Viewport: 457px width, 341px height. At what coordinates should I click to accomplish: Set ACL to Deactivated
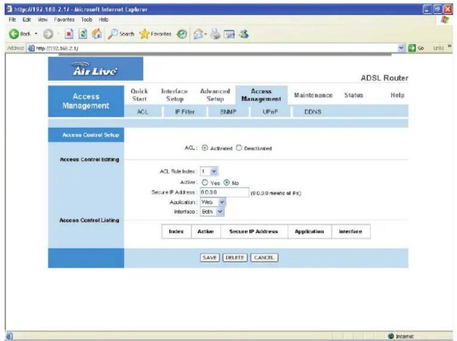click(239, 148)
